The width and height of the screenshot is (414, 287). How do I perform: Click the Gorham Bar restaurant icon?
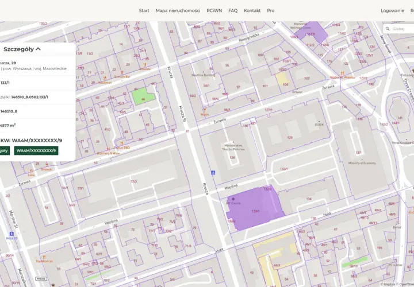122,72
